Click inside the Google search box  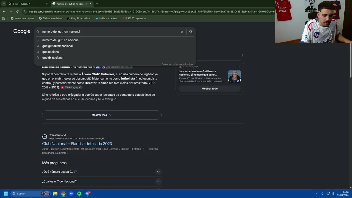pos(110,32)
